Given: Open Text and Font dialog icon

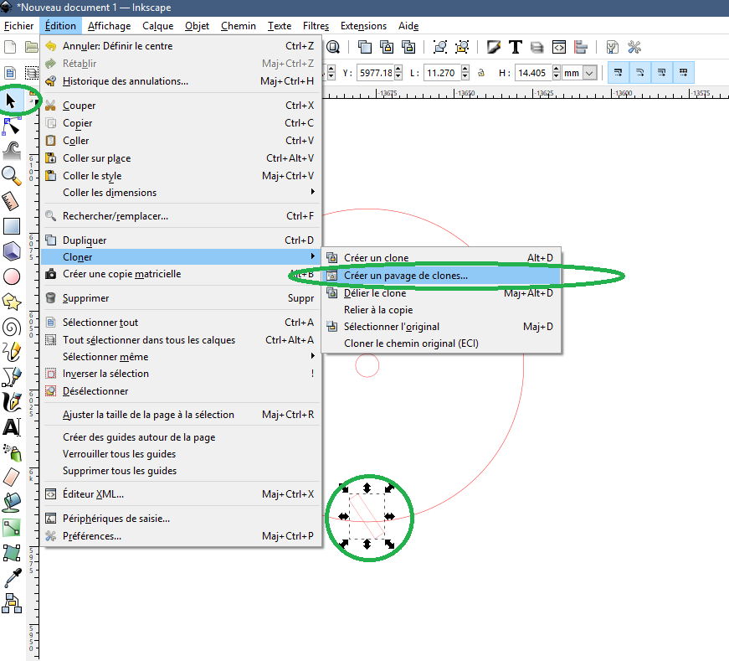Looking at the screenshot, I should (515, 47).
